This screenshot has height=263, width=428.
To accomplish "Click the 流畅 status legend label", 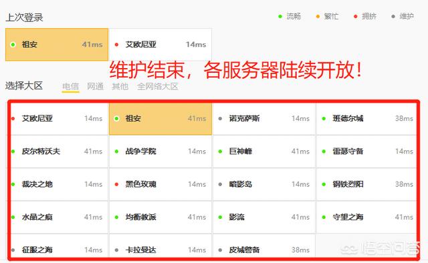I will coord(294,16).
